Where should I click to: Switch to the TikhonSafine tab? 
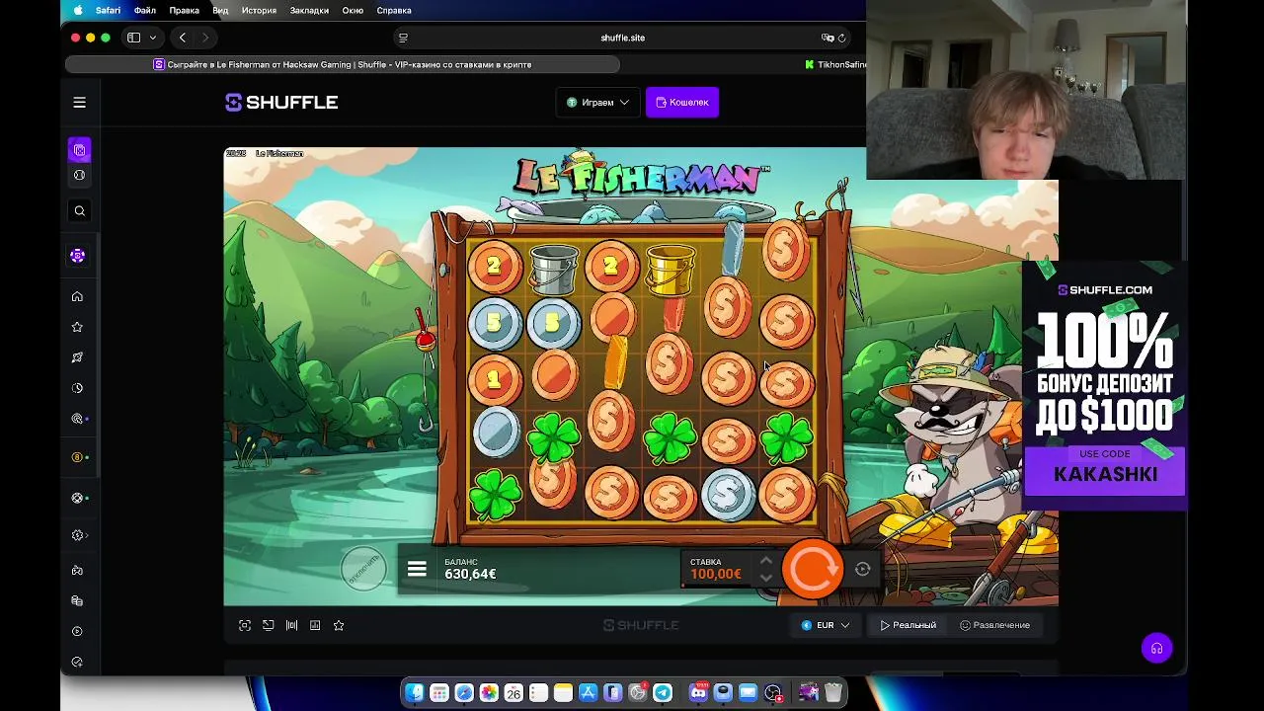[x=835, y=64]
